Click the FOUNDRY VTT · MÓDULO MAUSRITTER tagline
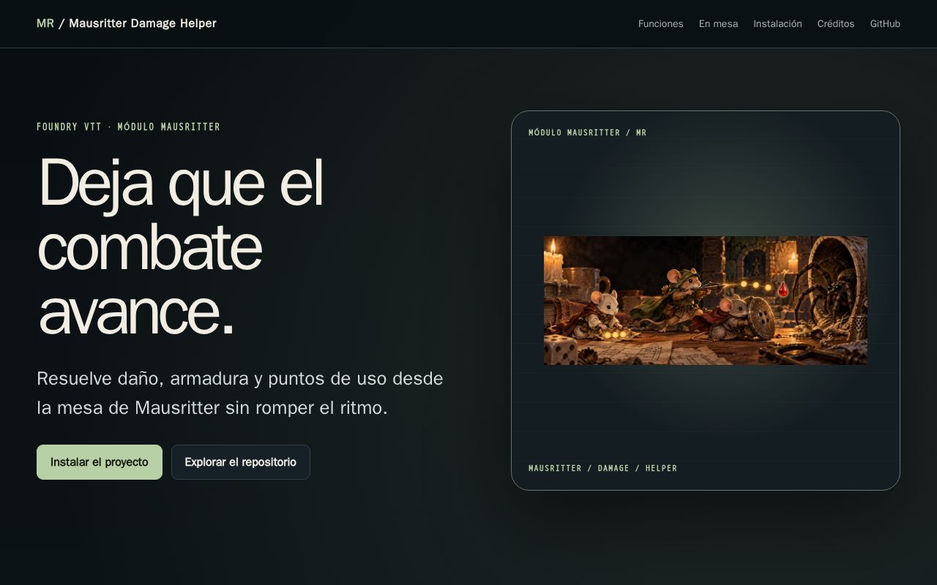This screenshot has width=937, height=585. (x=128, y=127)
